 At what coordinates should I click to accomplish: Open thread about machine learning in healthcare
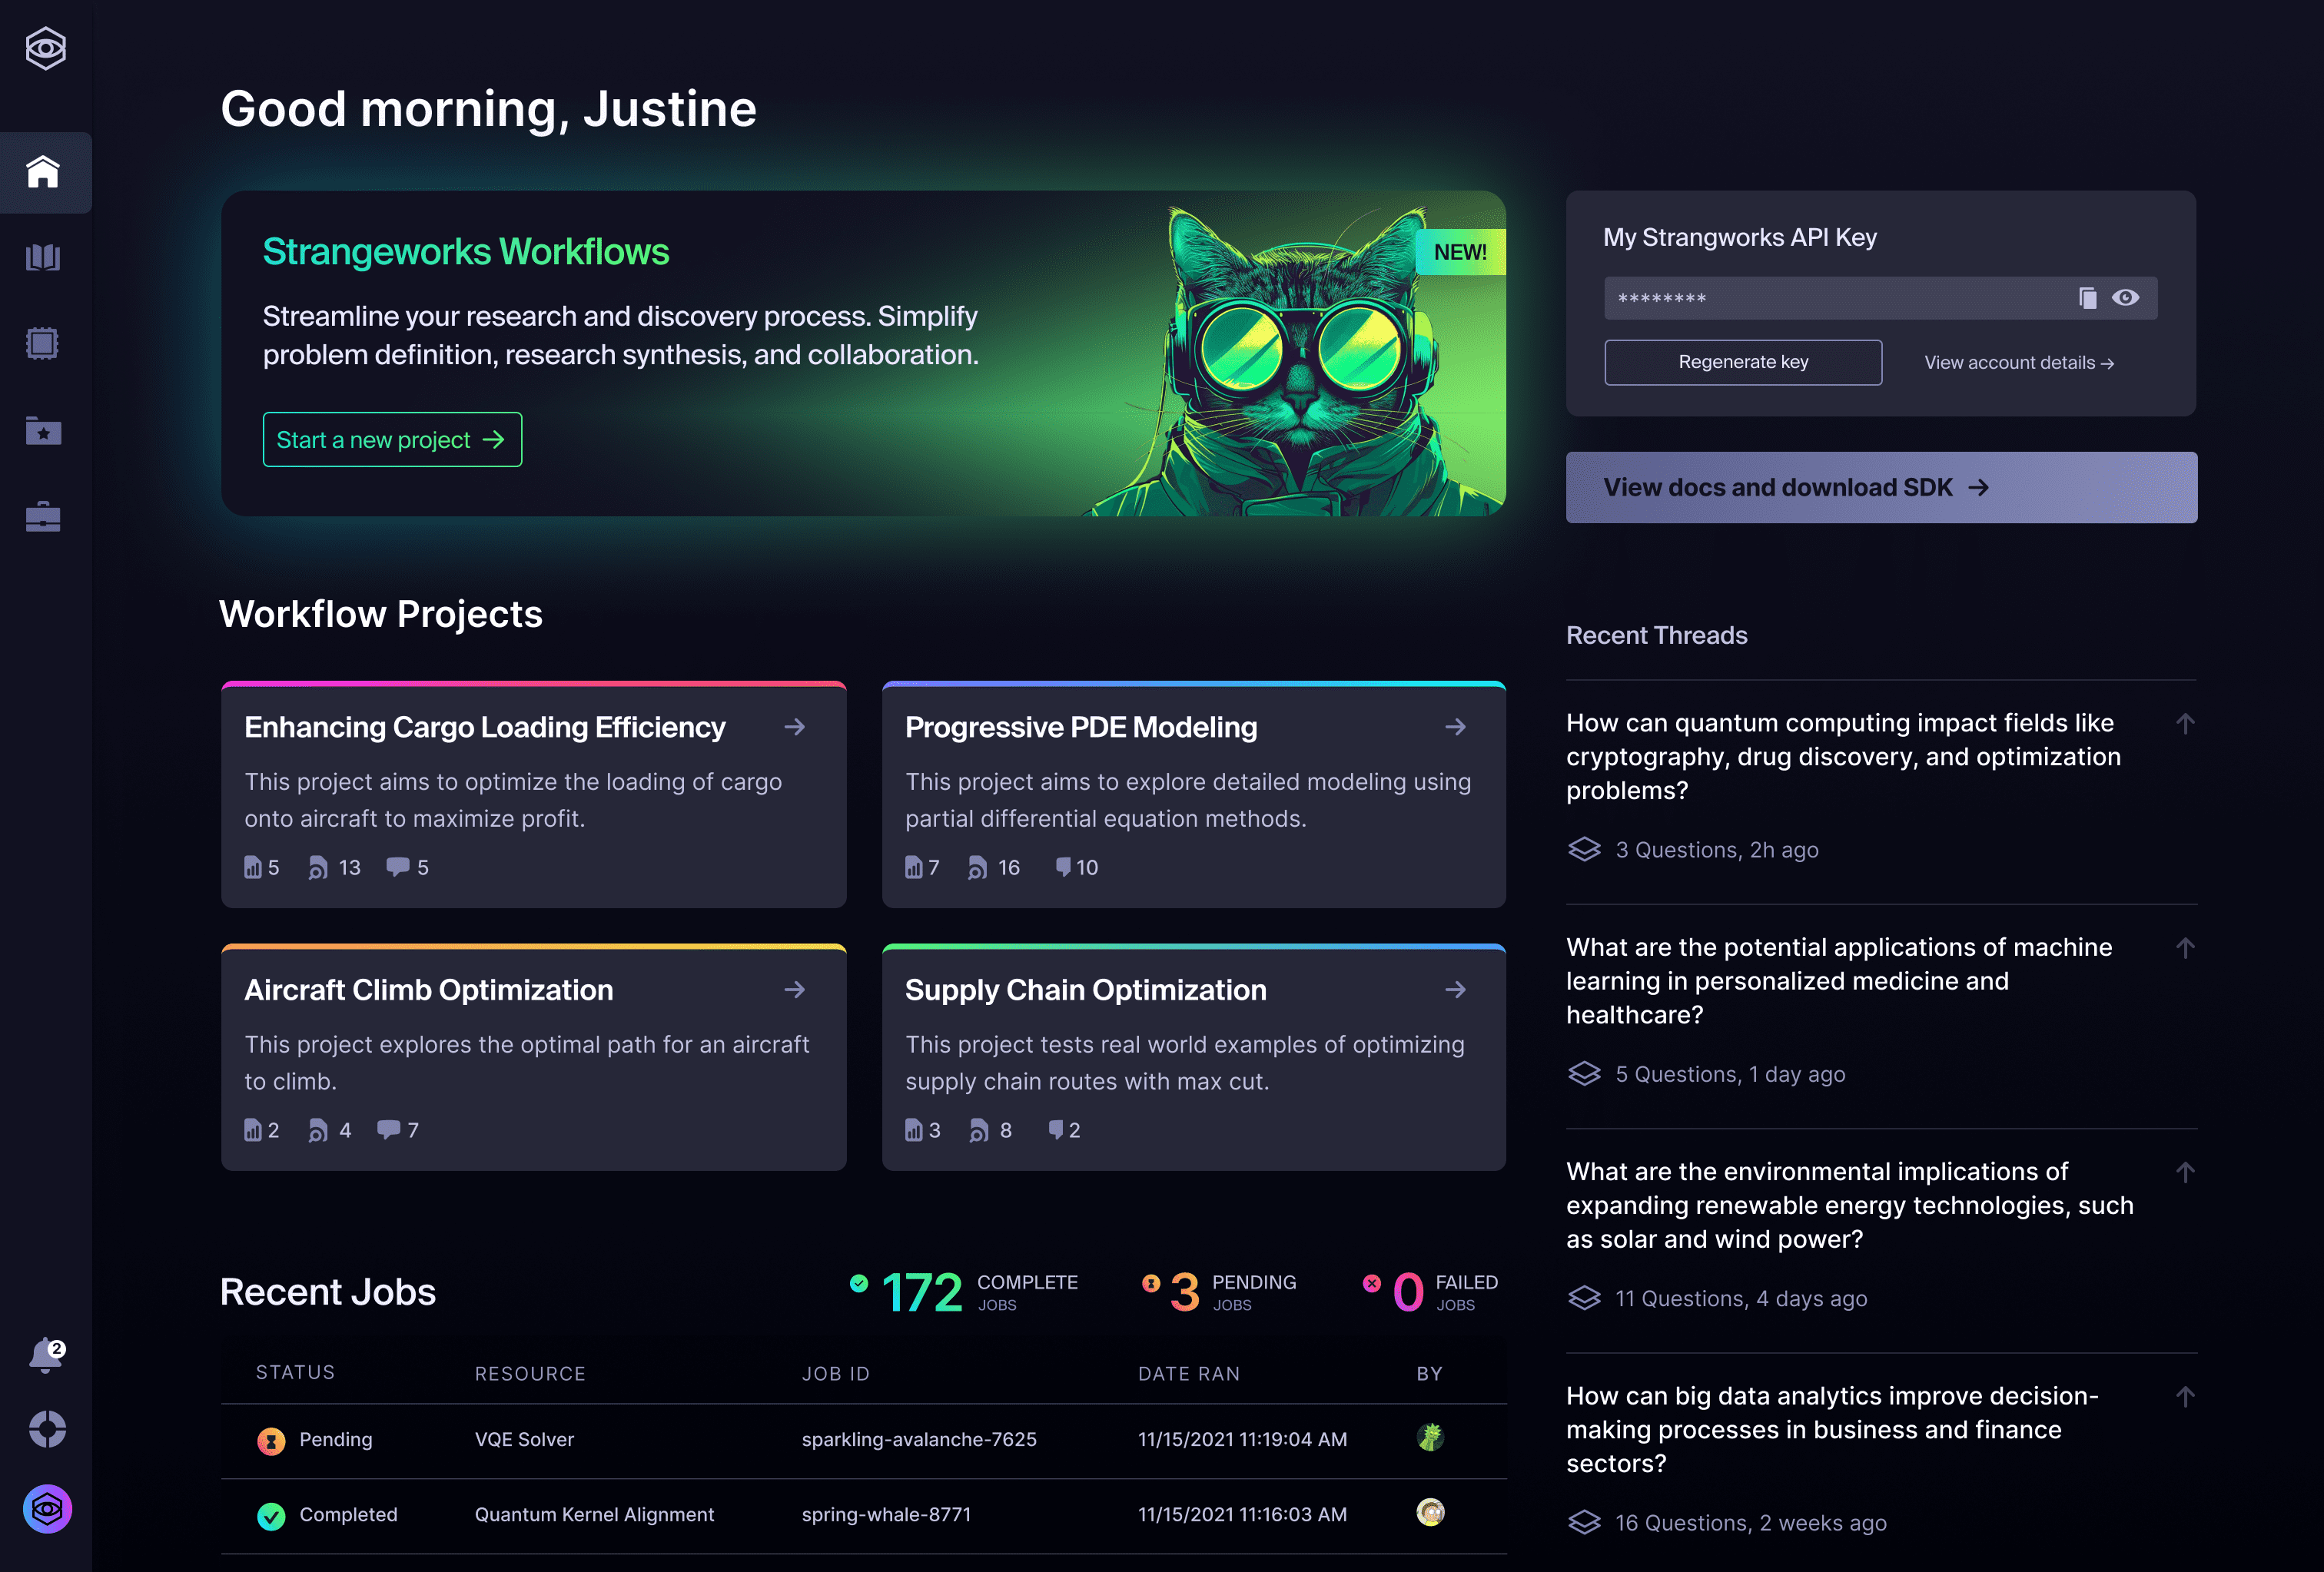[1839, 981]
